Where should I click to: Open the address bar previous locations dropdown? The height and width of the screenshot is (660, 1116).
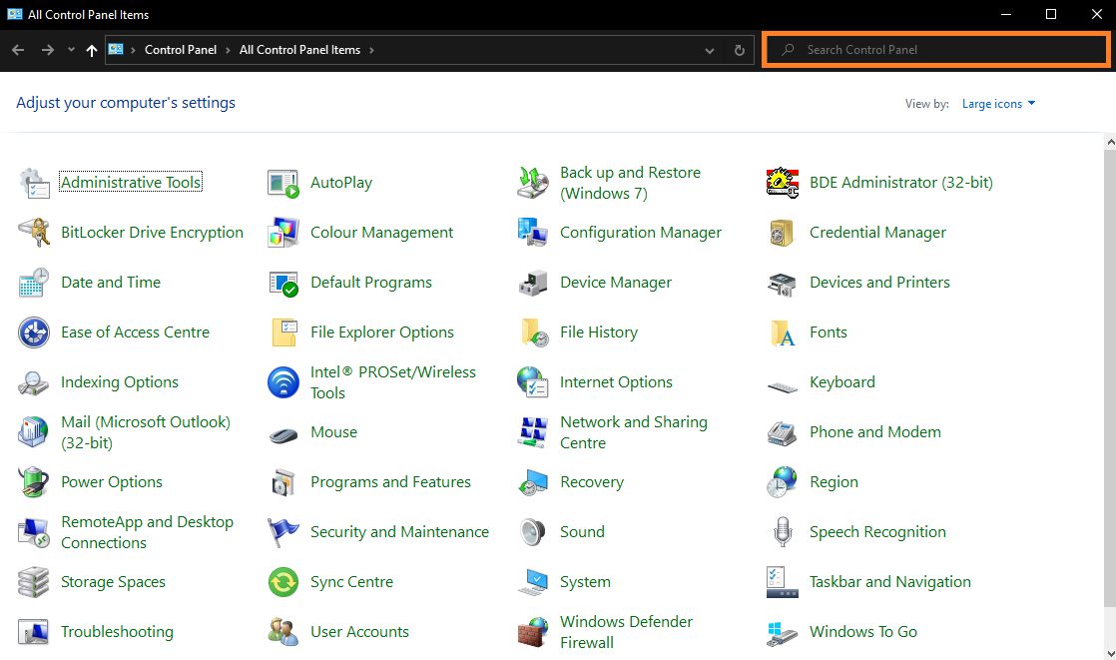(x=709, y=51)
